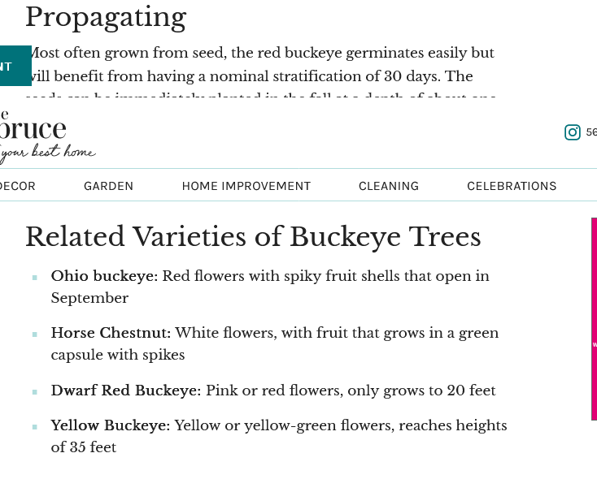Click the pink advertisement banner
597x479 pixels.
tap(594, 318)
